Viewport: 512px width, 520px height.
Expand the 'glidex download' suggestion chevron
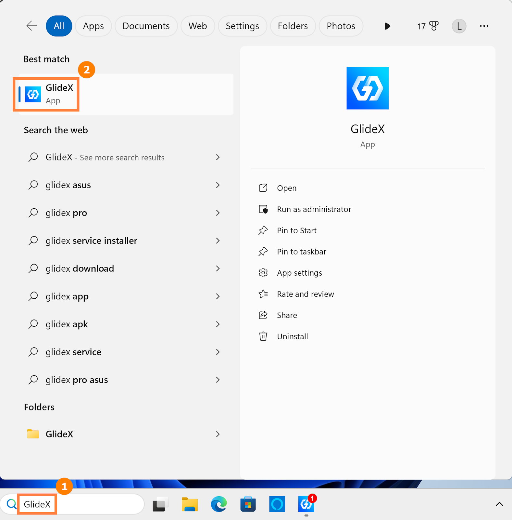click(x=218, y=268)
